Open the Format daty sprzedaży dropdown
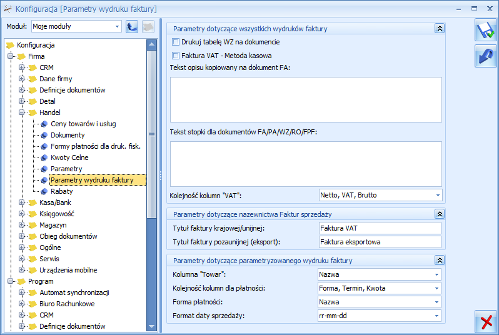The height and width of the screenshot is (335, 499). point(436,316)
